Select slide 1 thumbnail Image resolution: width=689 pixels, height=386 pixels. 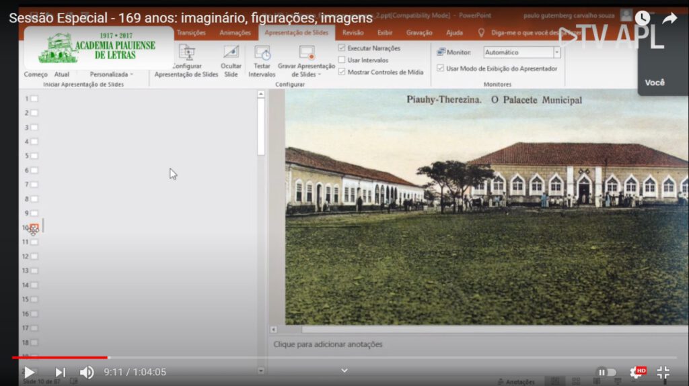(34, 99)
